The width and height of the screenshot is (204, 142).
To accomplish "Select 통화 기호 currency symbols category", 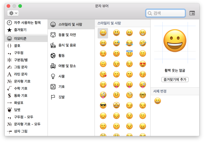I will point(26,96).
